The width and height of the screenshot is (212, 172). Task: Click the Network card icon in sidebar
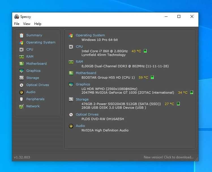(21, 106)
